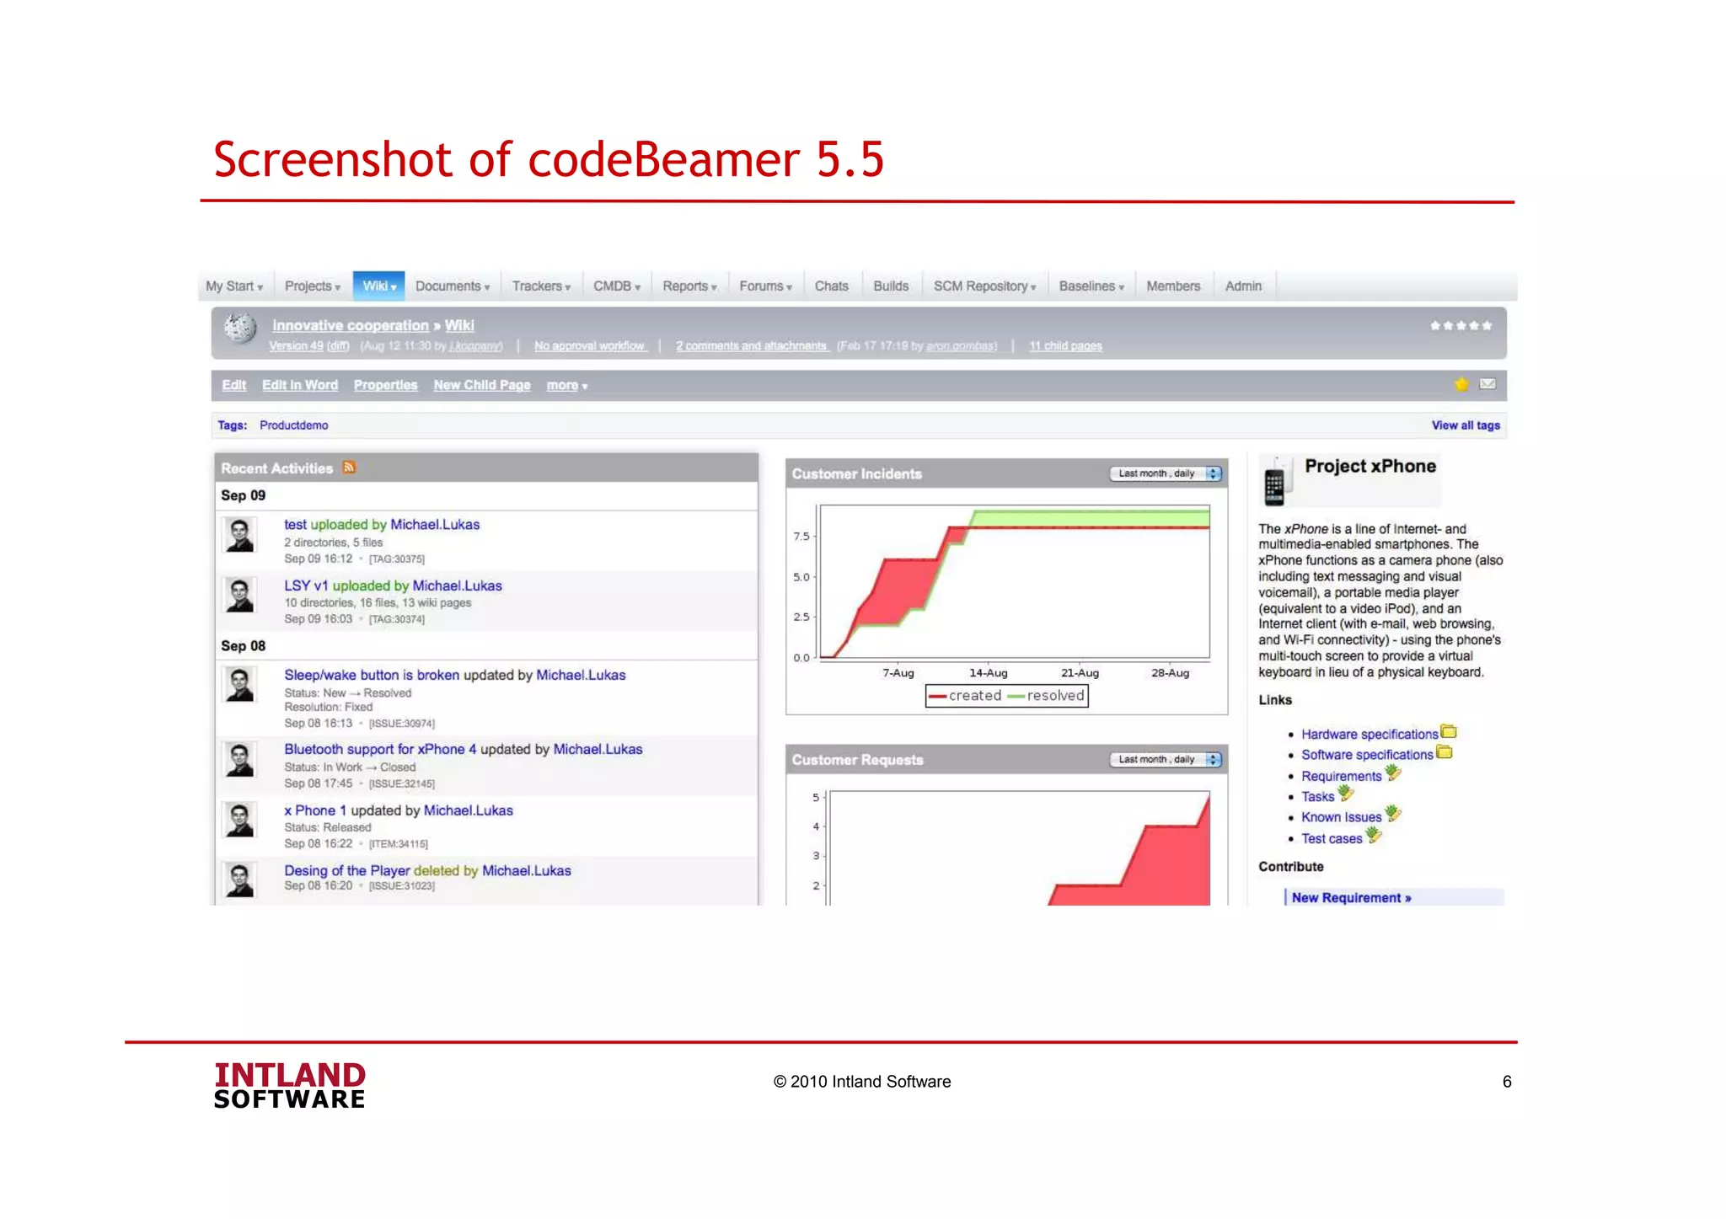The image size is (1726, 1219).
Task: Open the Trackers dropdown menu
Action: point(541,286)
